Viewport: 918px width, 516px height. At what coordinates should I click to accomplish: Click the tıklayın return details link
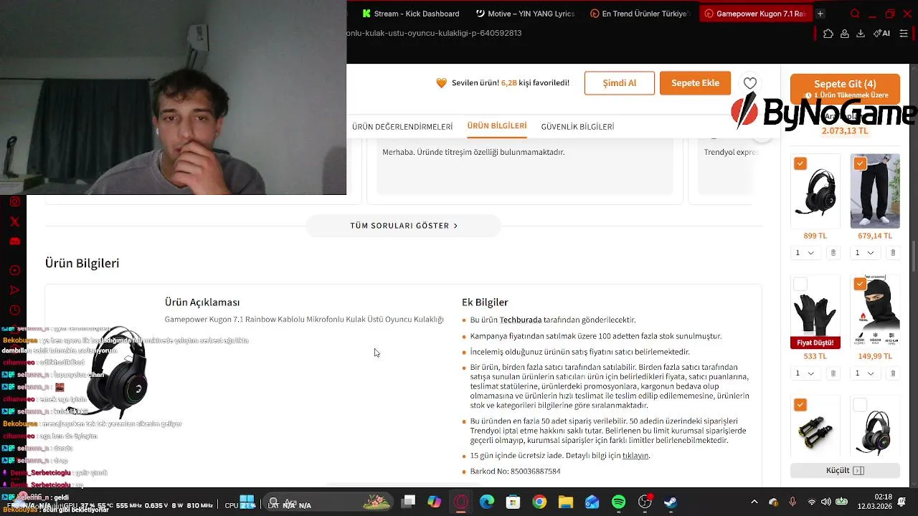635,456
